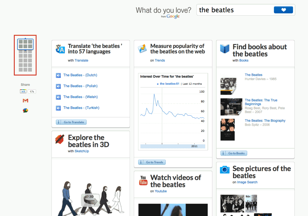Image resolution: width=308 pixels, height=216 pixels.
Task: Open 'The Beatles' by Hunter Davies title
Action: tap(253, 75)
